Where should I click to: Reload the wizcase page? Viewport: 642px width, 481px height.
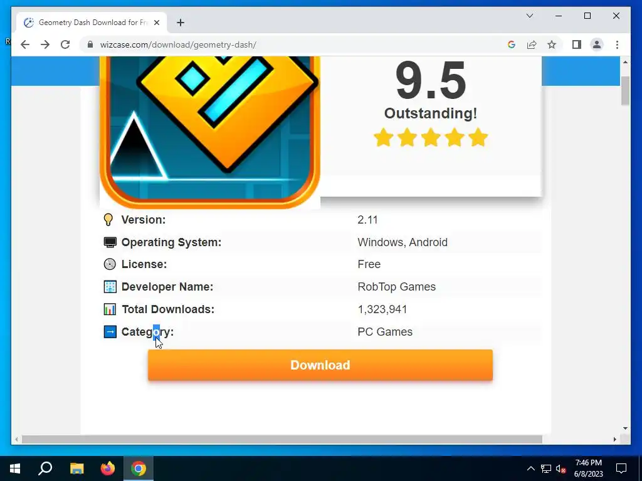point(65,44)
